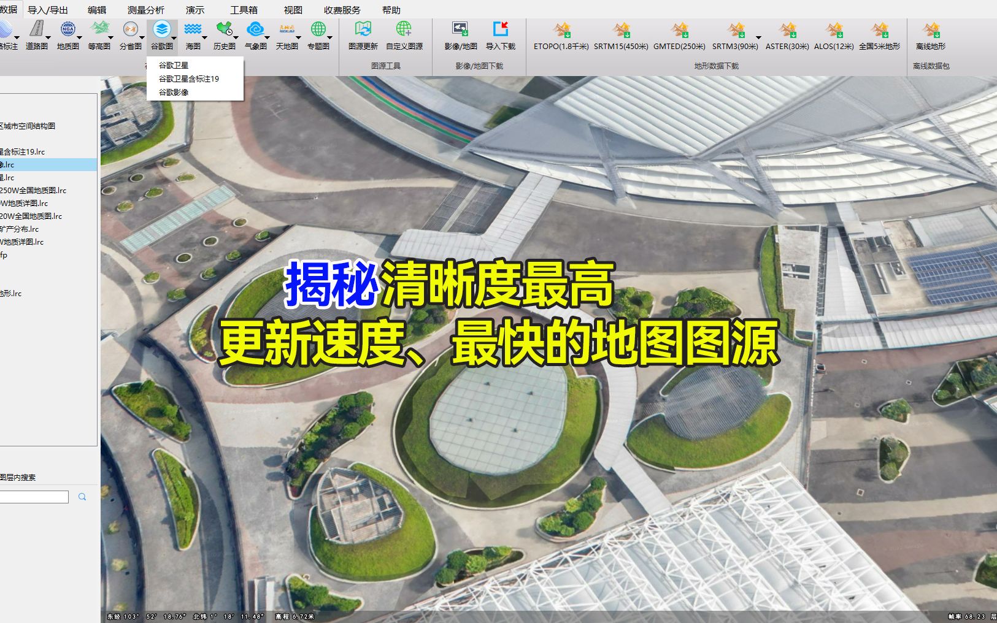
Task: Download ETOPO(1.8千米) terrain data
Action: (x=561, y=34)
